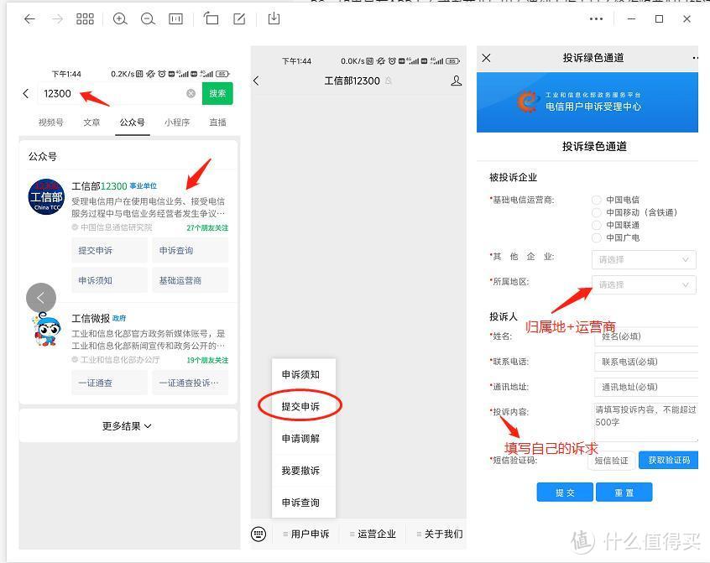The image size is (710, 563).
Task: Click the 短信验证 code field
Action: pyautogui.click(x=611, y=461)
